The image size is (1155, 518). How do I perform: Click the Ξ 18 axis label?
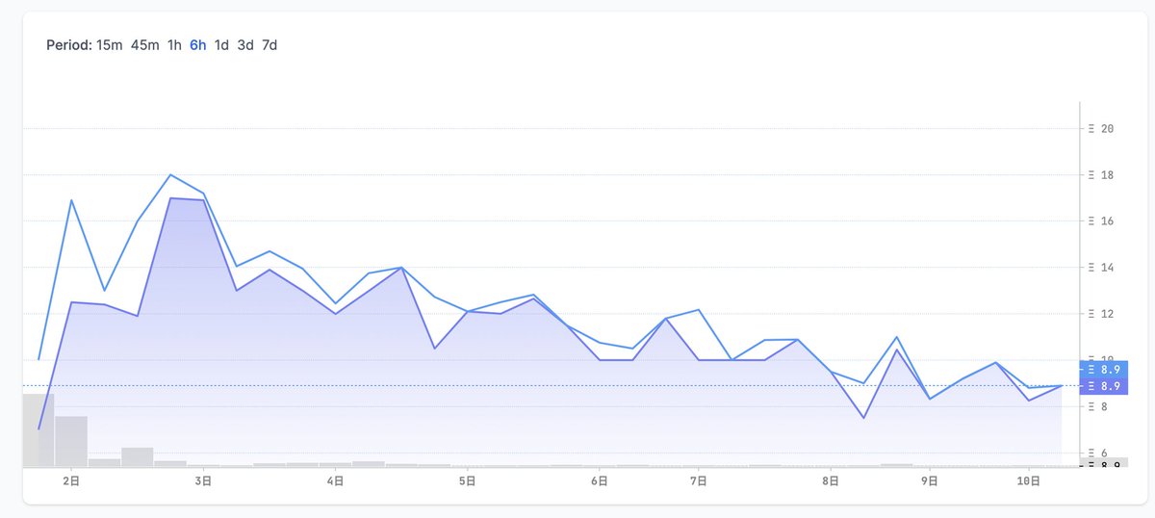click(x=1101, y=175)
